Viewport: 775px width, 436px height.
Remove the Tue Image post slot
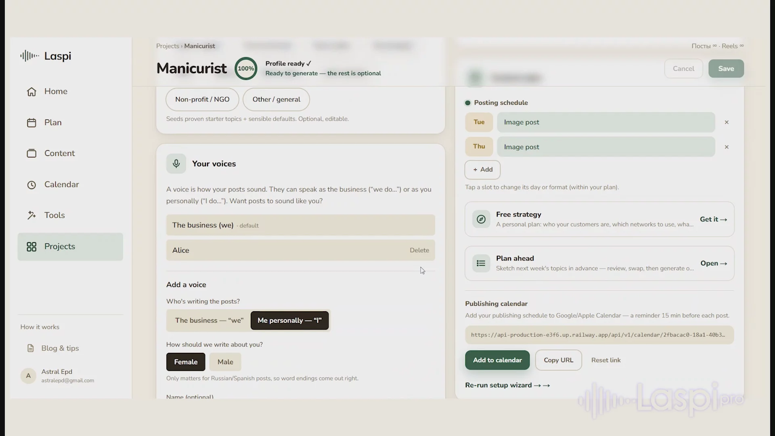(x=727, y=122)
